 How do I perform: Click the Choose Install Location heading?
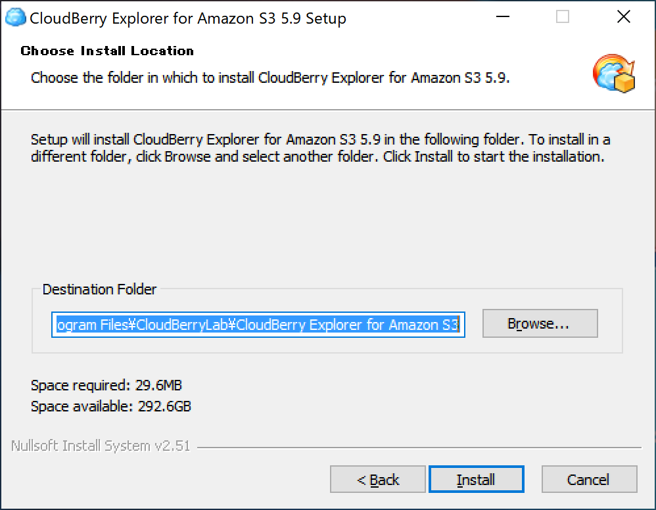(106, 51)
